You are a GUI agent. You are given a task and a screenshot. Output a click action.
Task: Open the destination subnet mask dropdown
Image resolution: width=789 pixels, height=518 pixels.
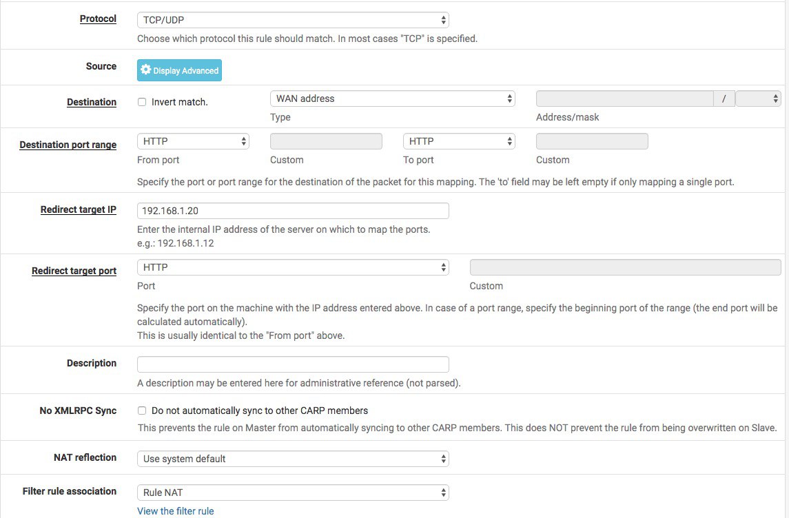[x=758, y=99]
